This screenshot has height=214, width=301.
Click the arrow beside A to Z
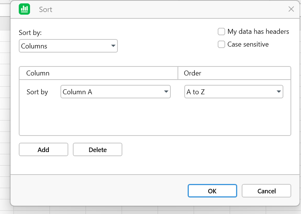[x=278, y=92]
